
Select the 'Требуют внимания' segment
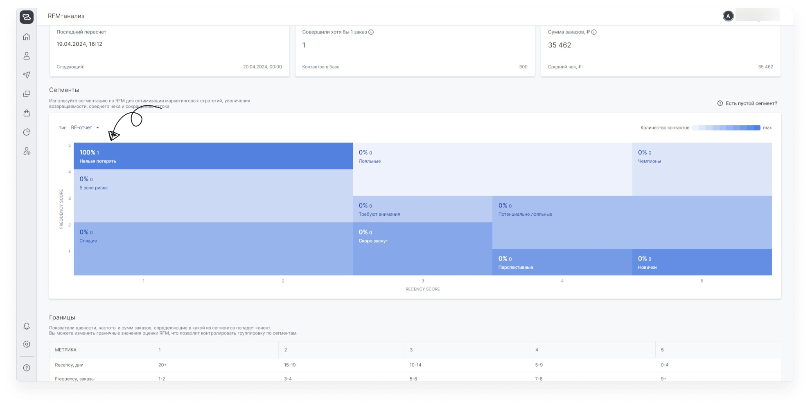[x=422, y=209]
